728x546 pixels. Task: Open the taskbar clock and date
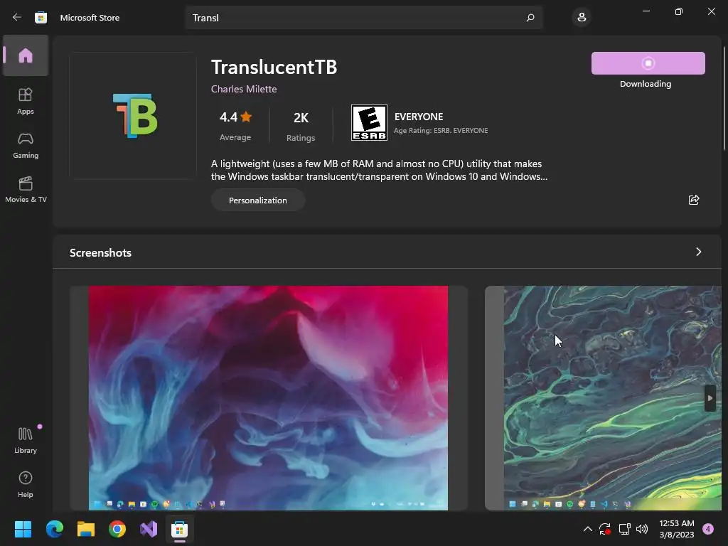pyautogui.click(x=677, y=529)
